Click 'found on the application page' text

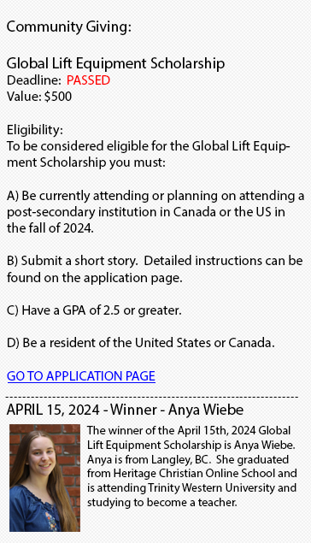95,278
